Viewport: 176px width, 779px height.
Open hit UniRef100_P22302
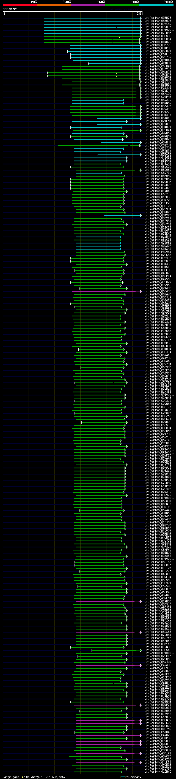(158, 88)
